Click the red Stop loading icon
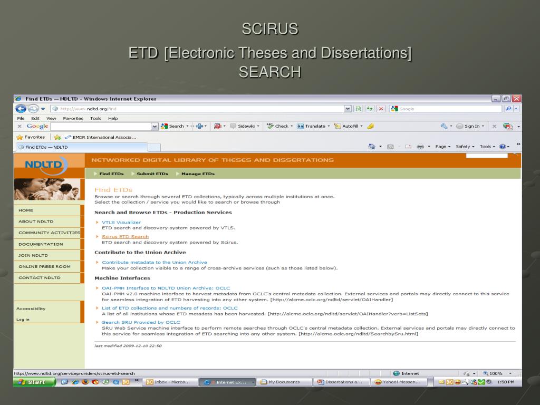The width and height of the screenshot is (540, 405). 381,109
